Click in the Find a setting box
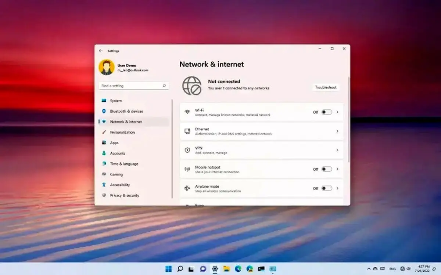 pyautogui.click(x=134, y=86)
